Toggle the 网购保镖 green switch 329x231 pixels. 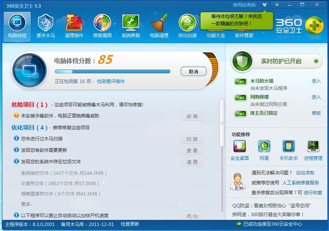pyautogui.click(x=241, y=98)
